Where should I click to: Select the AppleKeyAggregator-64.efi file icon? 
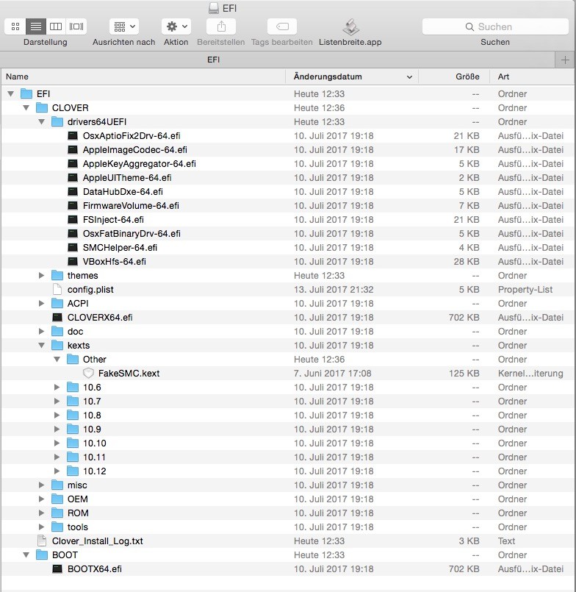click(x=73, y=164)
